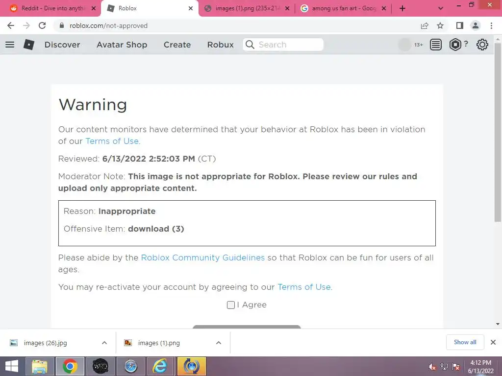Open the Discover menu item
Screen dimensions: 502x376
point(62,45)
